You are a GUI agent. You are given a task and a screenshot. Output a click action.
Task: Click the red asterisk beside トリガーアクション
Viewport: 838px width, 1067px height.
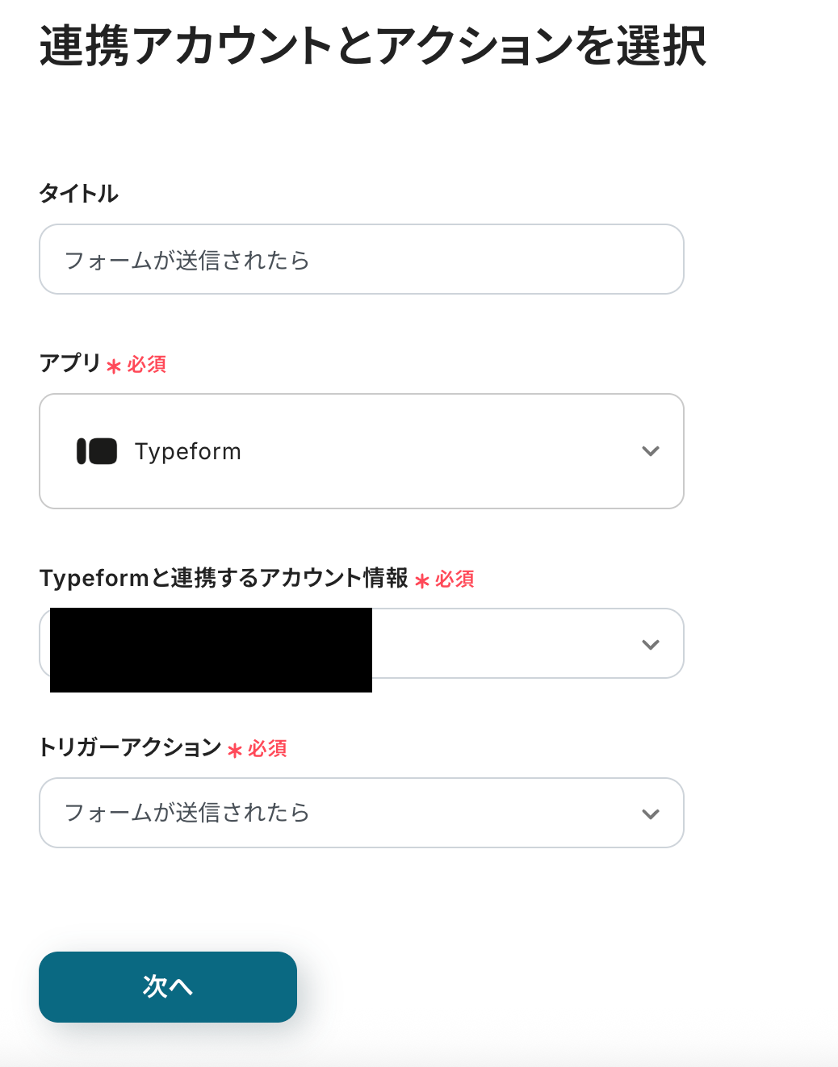click(x=235, y=751)
